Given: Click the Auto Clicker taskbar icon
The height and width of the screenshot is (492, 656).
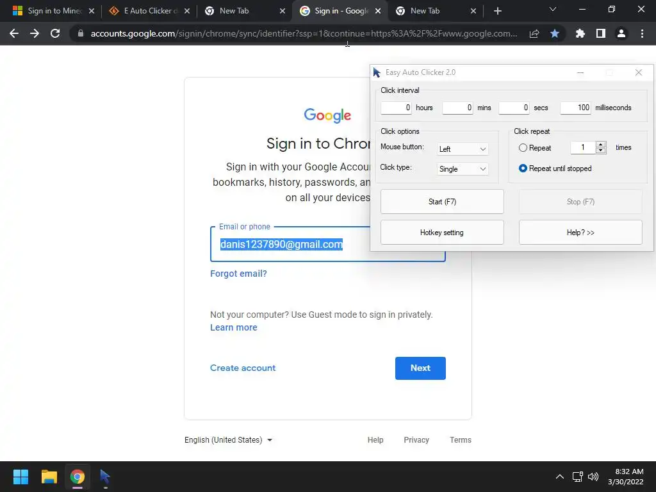Looking at the screenshot, I should point(105,477).
